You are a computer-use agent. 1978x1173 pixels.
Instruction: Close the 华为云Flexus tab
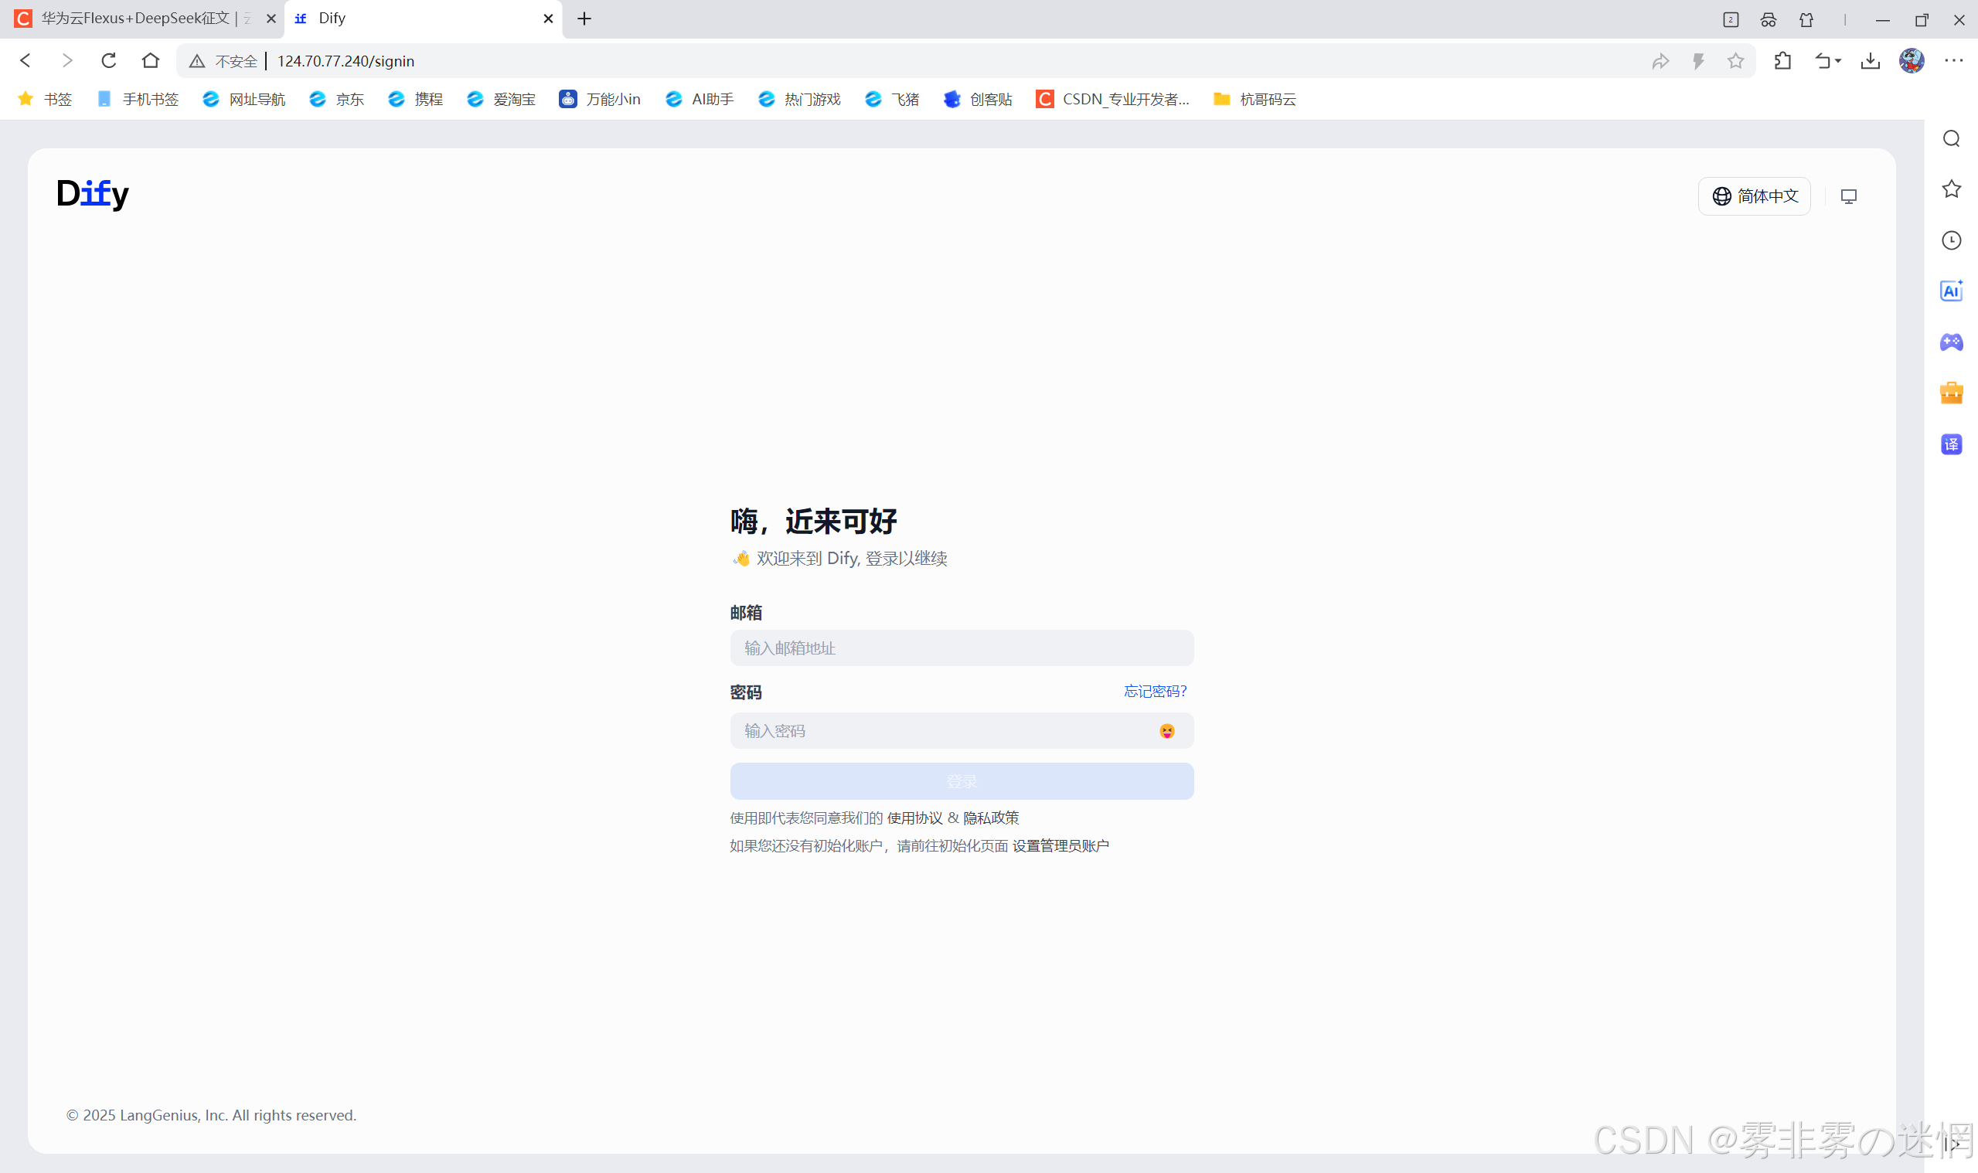point(271,19)
